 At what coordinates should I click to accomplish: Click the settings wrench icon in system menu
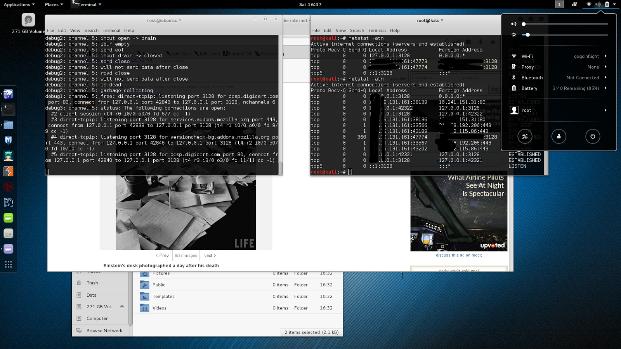(x=525, y=136)
